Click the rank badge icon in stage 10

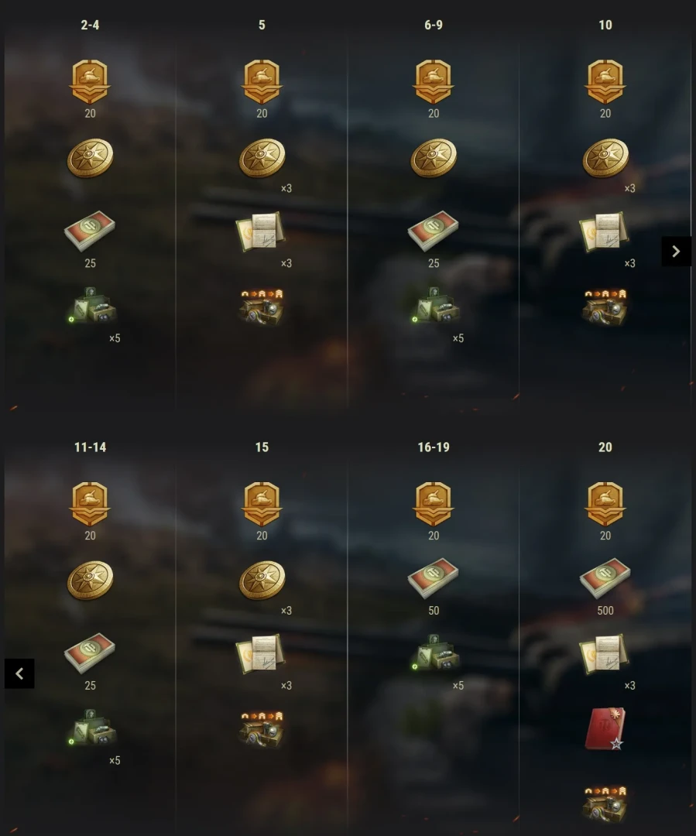click(x=605, y=81)
